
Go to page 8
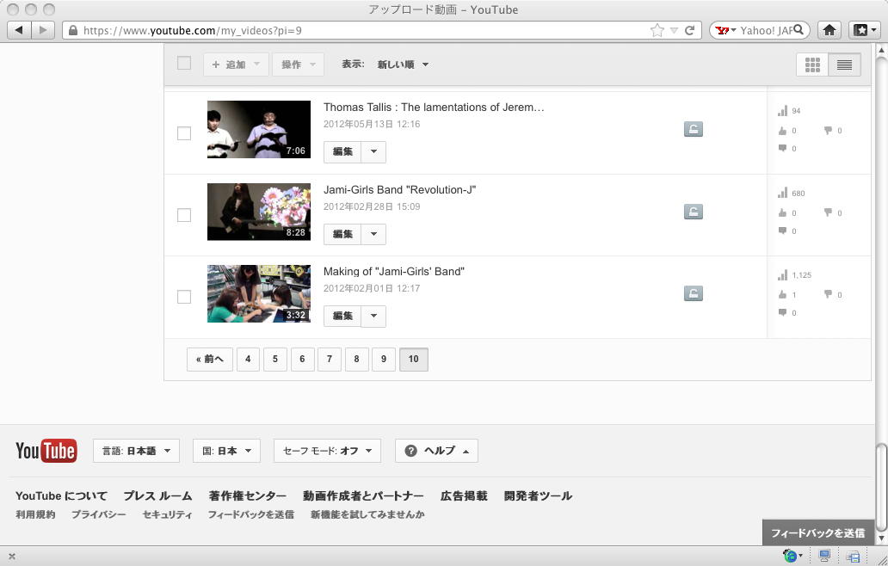tap(357, 359)
